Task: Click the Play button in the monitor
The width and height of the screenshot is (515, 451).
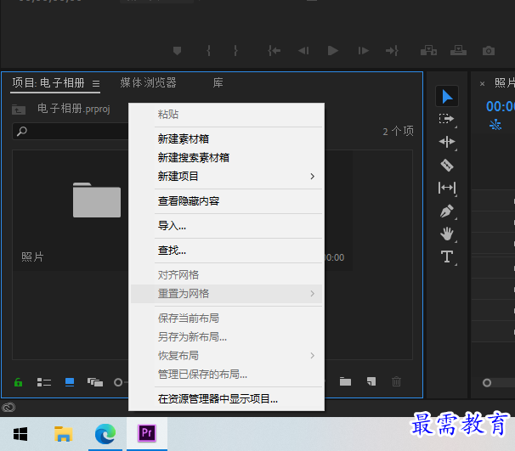Action: point(333,51)
